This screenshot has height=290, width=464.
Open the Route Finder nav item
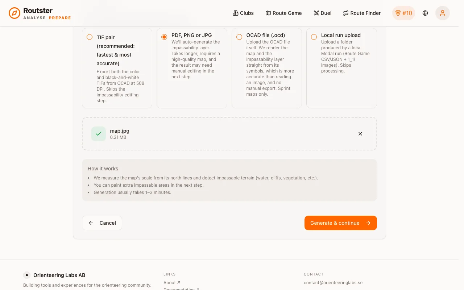[362, 13]
